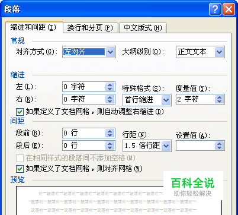Open the 对齐方式 dropdown arrow
The width and height of the screenshot is (238, 215).
(111, 52)
